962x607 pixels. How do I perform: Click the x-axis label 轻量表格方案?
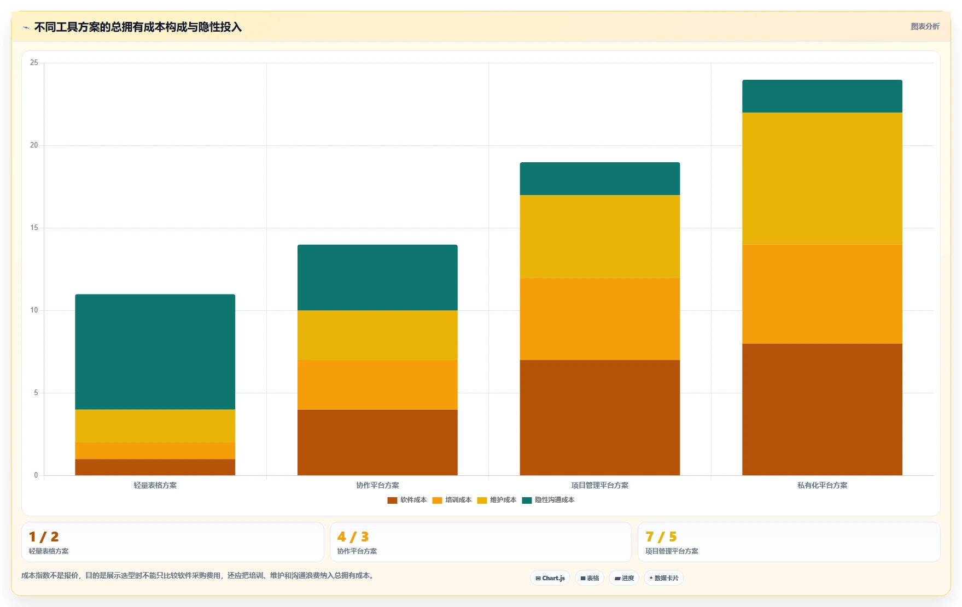pyautogui.click(x=155, y=485)
